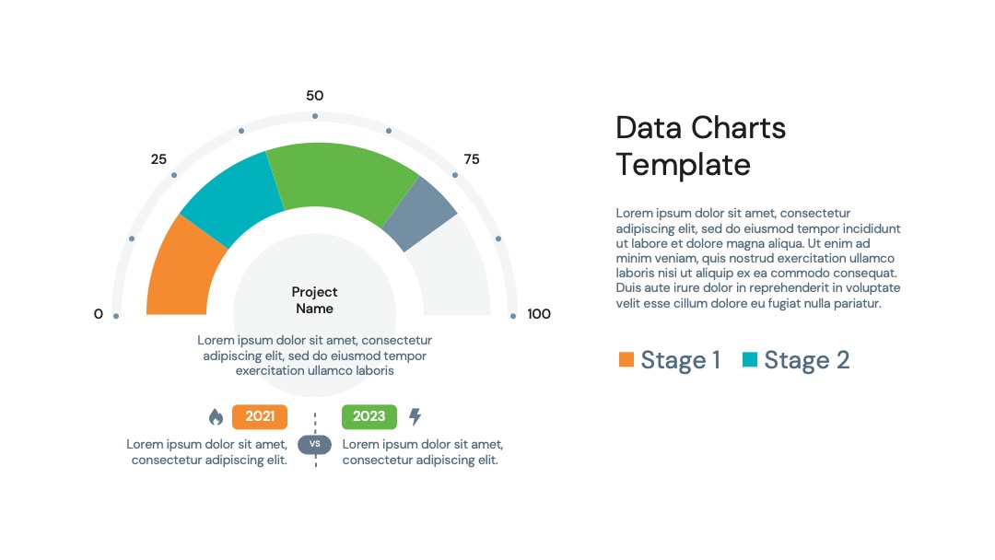Screen dimensions: 995x560
Task: Select the gauge tick dot at 25
Action: point(174,175)
